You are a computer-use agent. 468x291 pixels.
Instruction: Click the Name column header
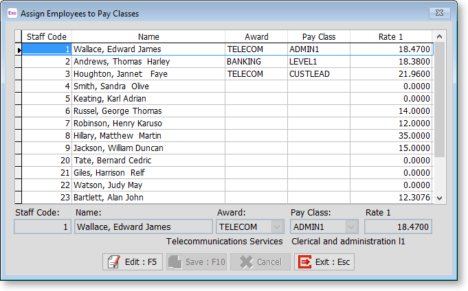(148, 36)
